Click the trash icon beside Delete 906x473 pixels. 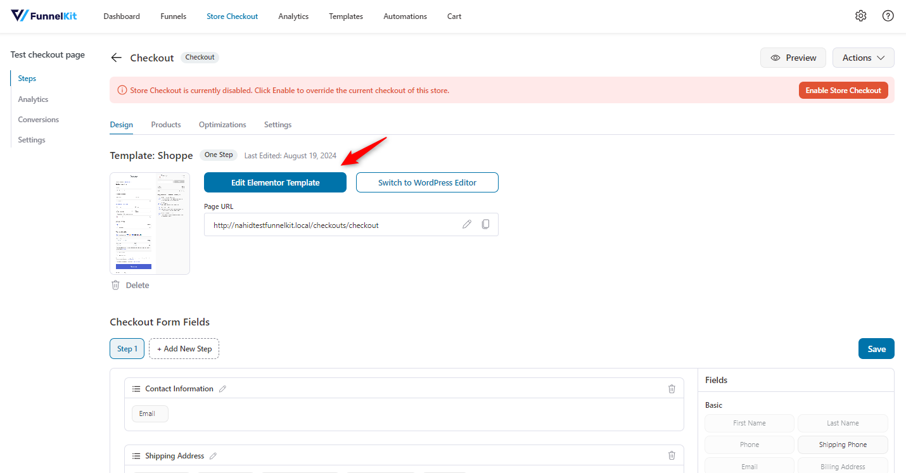pos(115,285)
